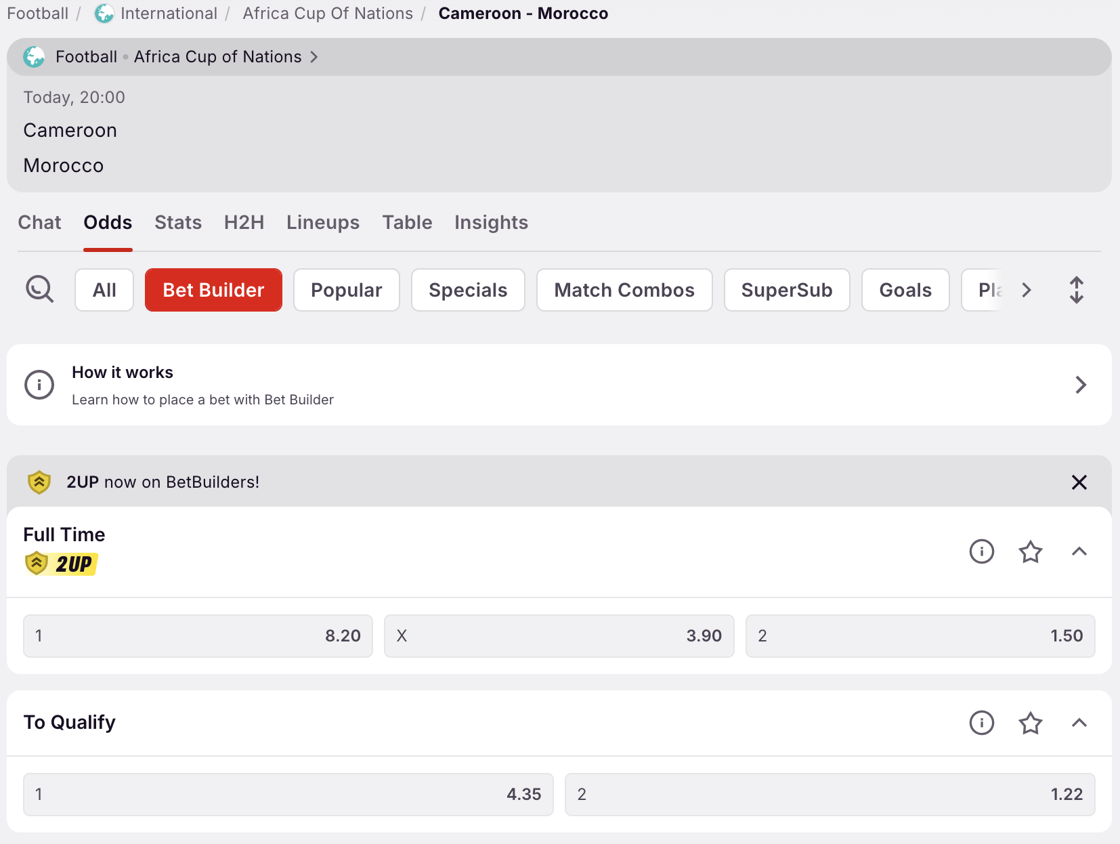1120x844 pixels.
Task: Star the To Qualify market
Action: (x=1030, y=723)
